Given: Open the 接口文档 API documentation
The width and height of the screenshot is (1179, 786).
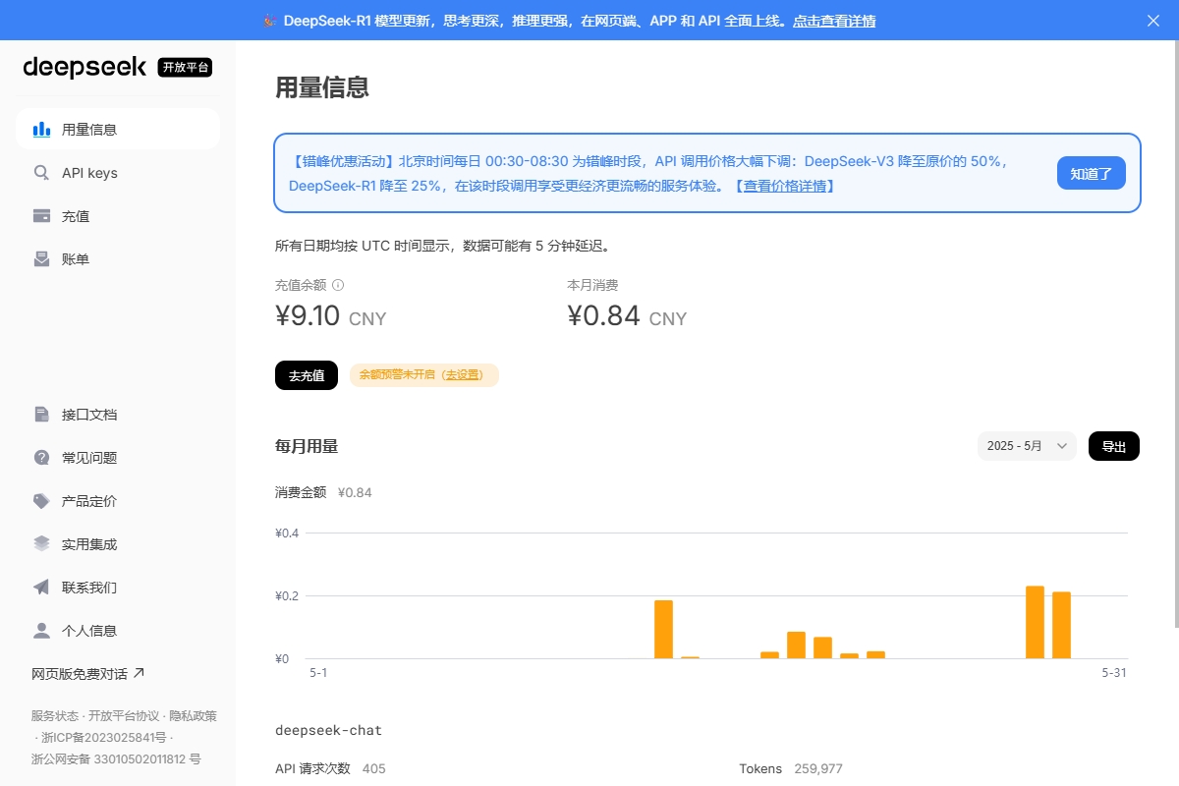Looking at the screenshot, I should (41, 414).
